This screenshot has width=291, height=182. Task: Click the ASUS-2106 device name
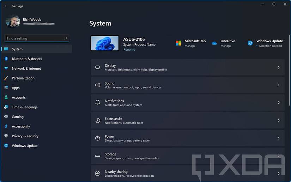pyautogui.click(x=134, y=39)
